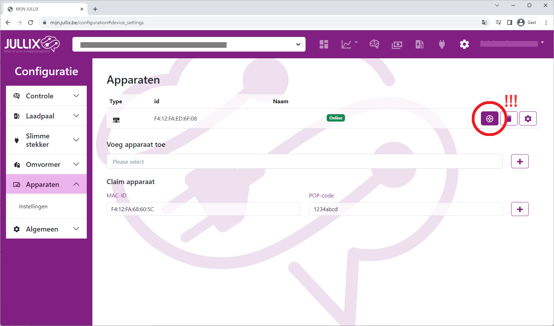Click the Controle brain sidebar icon

click(17, 96)
